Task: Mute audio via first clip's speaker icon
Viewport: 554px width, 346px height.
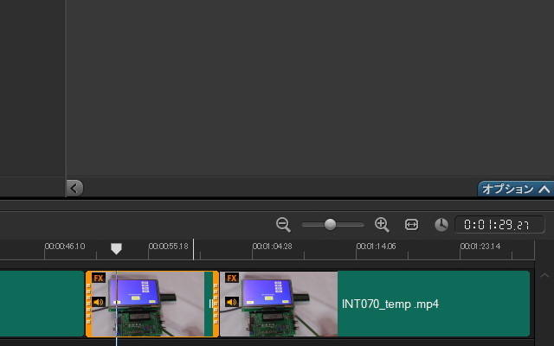Action: click(x=99, y=302)
